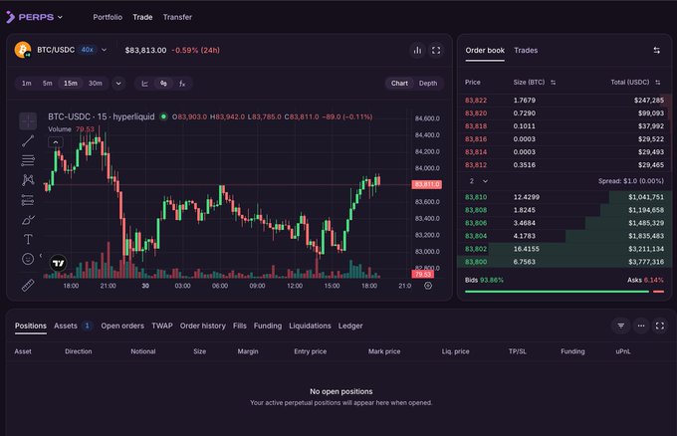677x436 pixels.
Task: Expand more timeframes dropdown
Action: tap(118, 84)
